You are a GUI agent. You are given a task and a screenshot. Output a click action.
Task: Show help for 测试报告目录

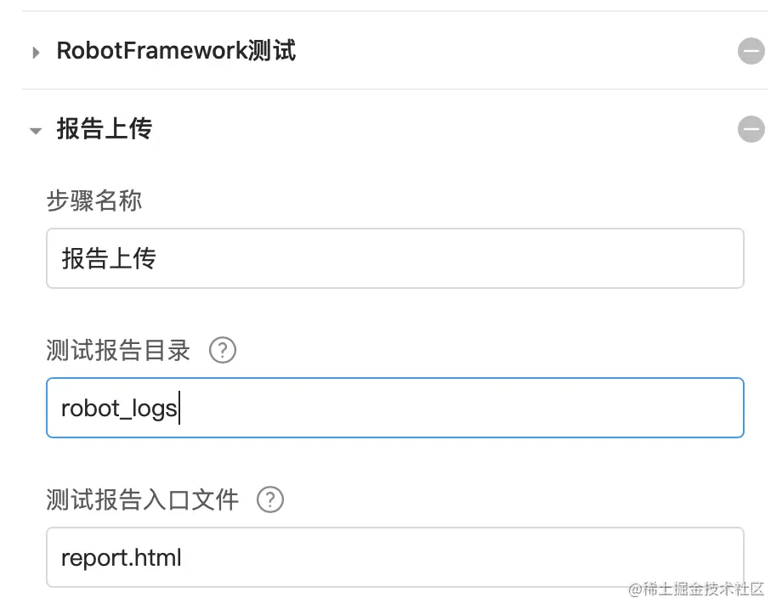pyautogui.click(x=222, y=350)
